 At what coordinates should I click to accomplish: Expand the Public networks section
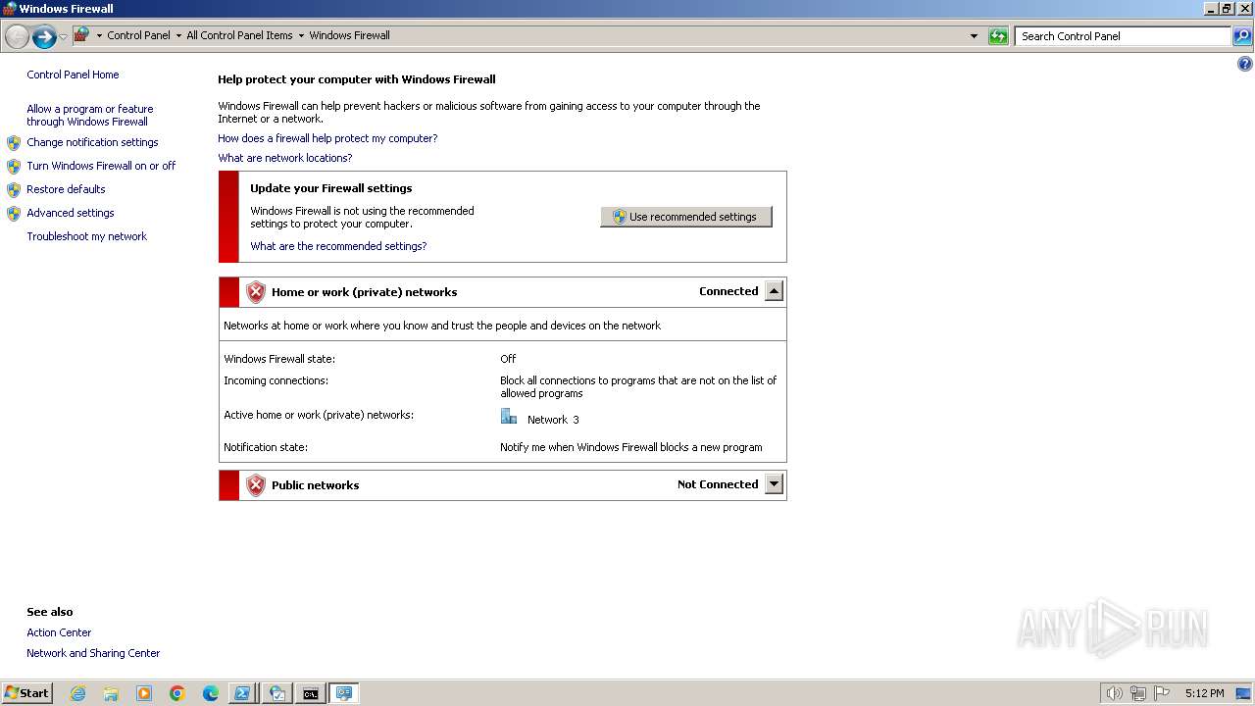point(775,484)
